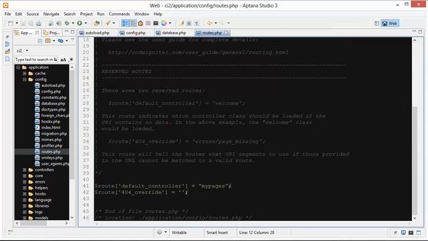
Task: Click the Print toolbar icon
Action: [x=39, y=23]
